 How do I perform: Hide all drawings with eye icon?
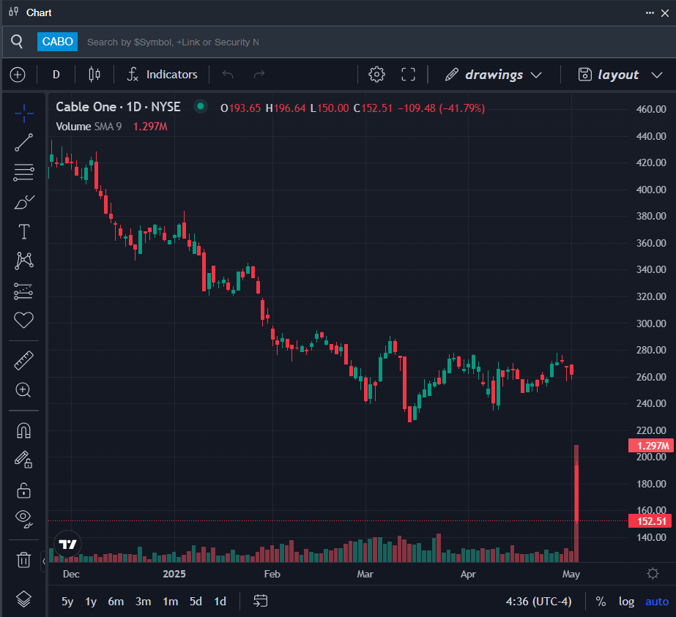click(23, 519)
